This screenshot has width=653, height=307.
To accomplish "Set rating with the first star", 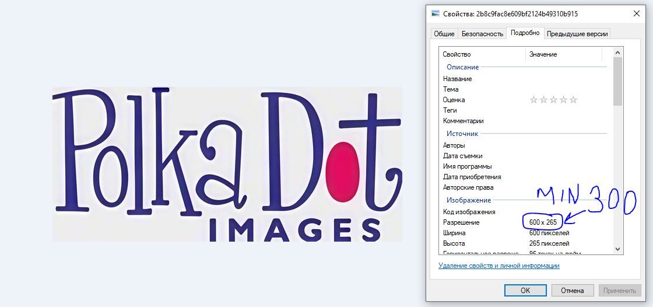I will click(533, 100).
